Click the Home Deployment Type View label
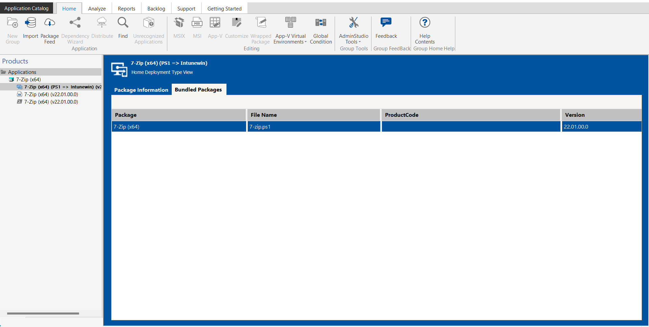The image size is (649, 327). point(162,72)
